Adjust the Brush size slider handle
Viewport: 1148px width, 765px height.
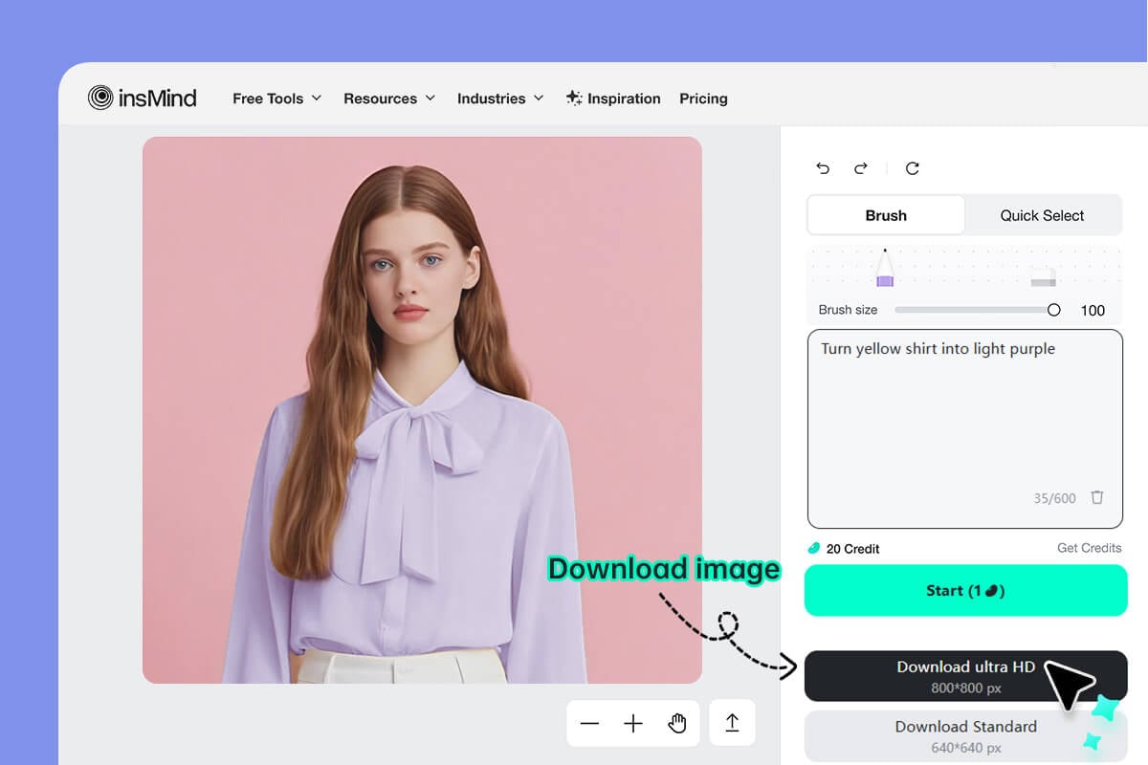tap(1054, 310)
